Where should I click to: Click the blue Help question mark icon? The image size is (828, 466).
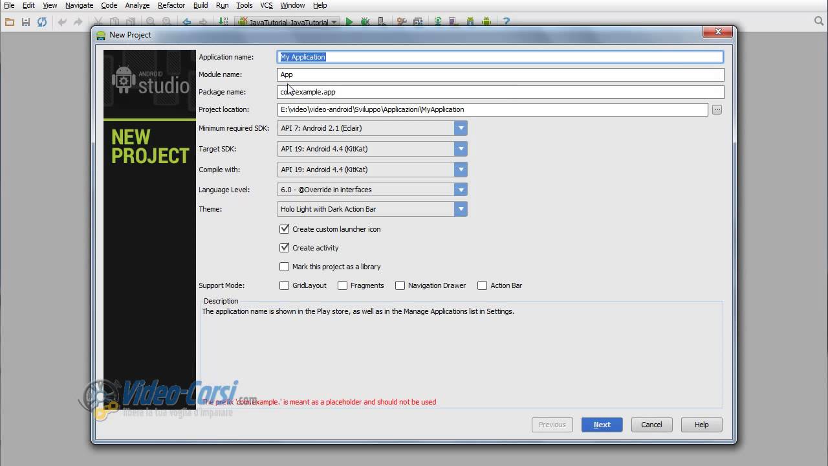[507, 21]
